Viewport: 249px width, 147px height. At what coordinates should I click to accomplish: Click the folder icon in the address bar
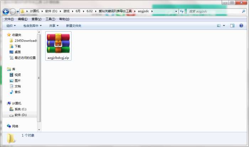22,11
